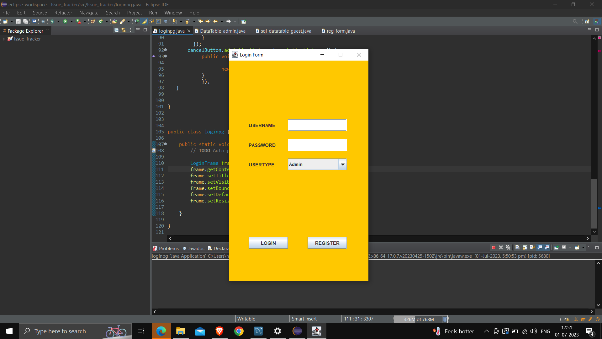Open the USERTYPE Admin dropdown

click(x=343, y=164)
